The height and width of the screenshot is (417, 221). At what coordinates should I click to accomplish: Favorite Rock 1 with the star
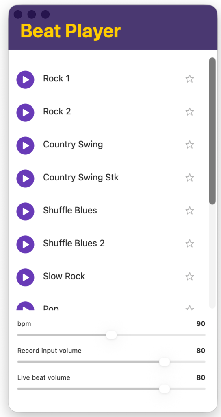[189, 79]
